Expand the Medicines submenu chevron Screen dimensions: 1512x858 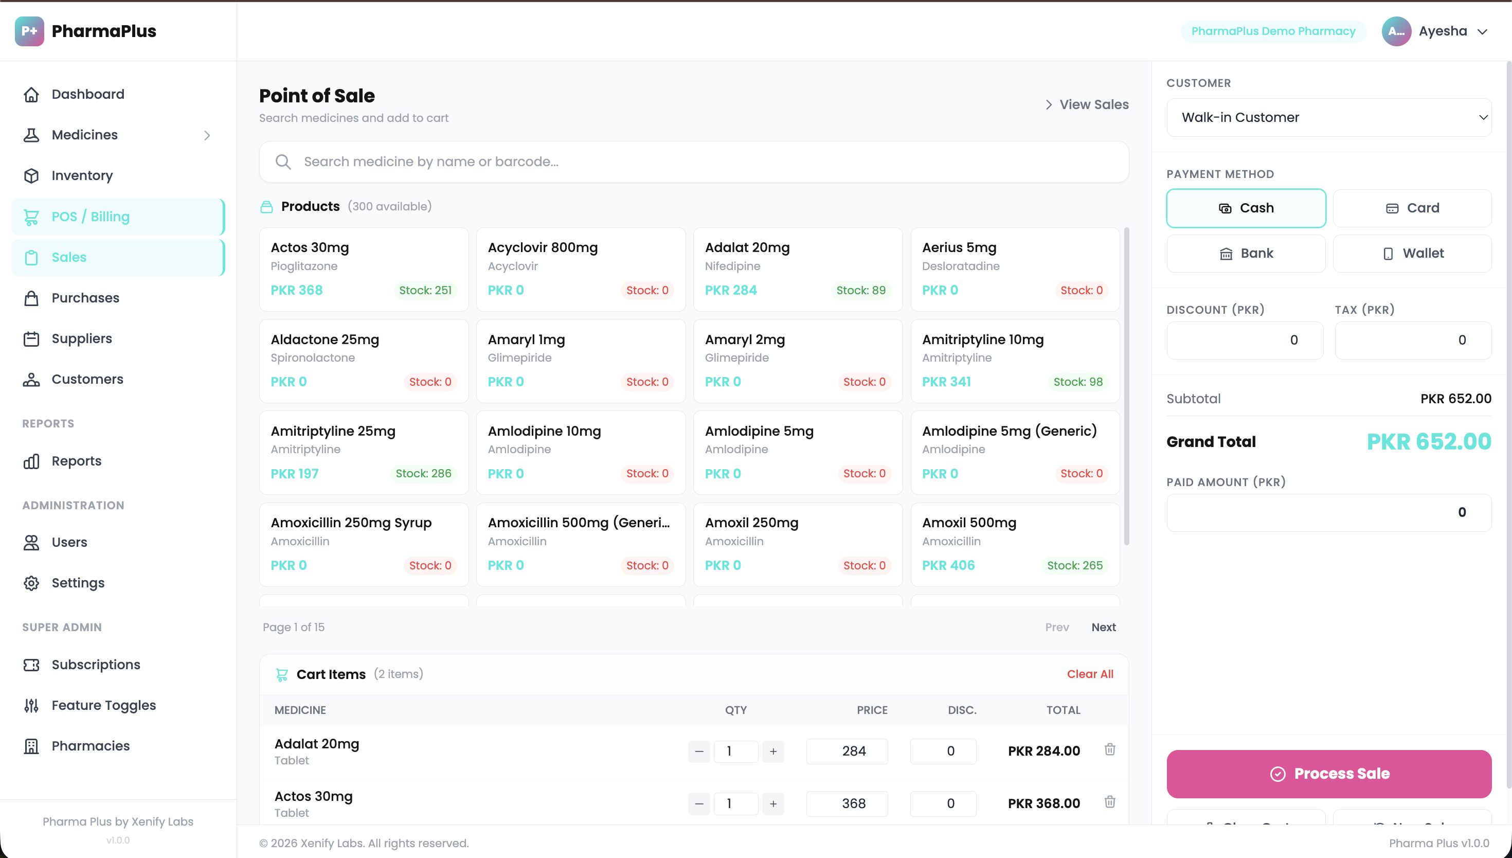[207, 135]
